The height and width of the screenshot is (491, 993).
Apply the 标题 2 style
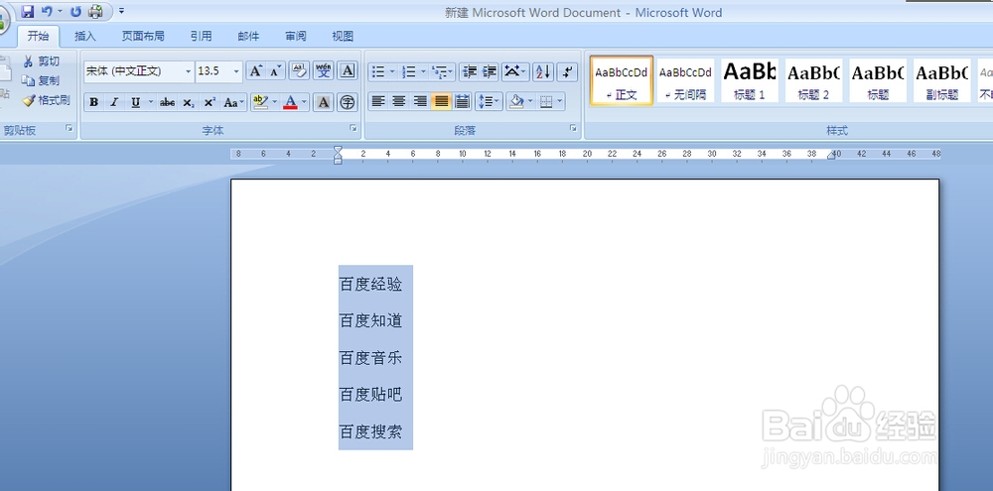pyautogui.click(x=814, y=80)
